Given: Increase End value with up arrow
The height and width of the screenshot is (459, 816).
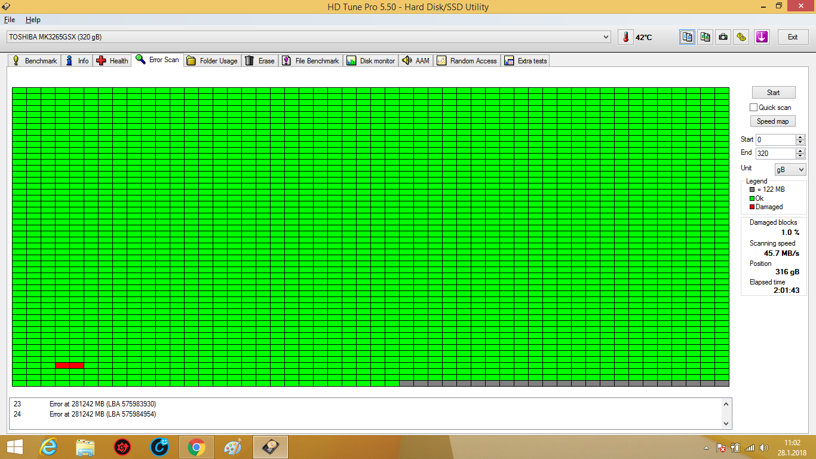Looking at the screenshot, I should pos(800,151).
